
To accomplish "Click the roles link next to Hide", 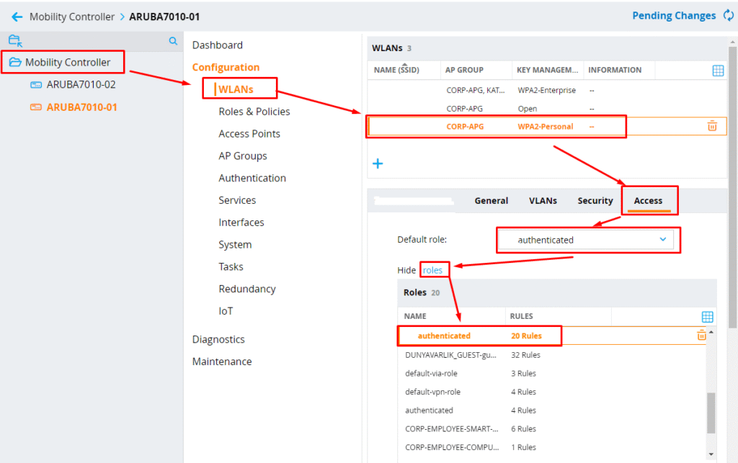I will (432, 270).
